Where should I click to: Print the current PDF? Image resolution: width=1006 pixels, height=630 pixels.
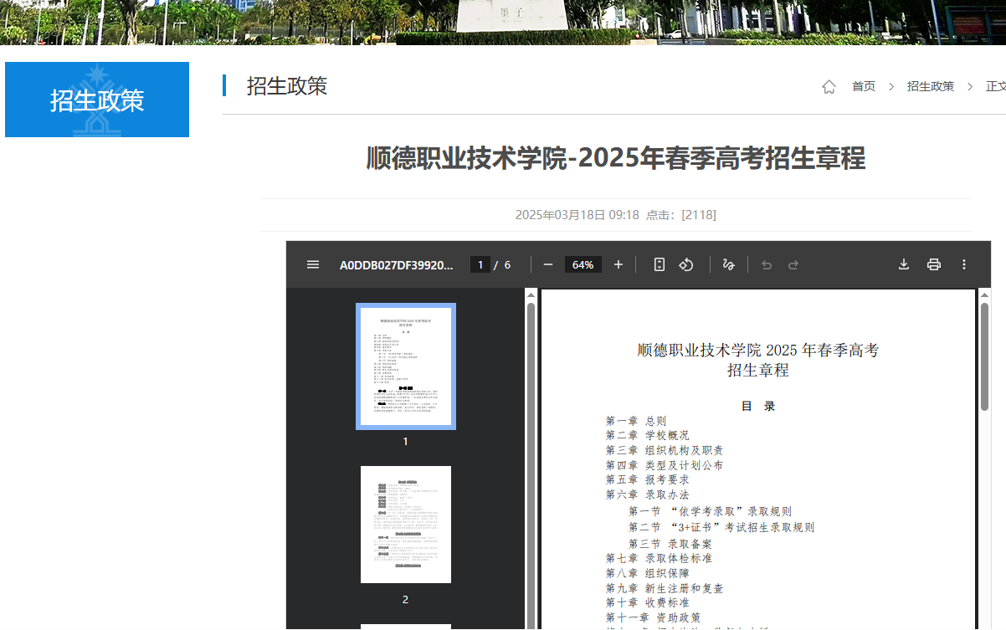click(933, 264)
